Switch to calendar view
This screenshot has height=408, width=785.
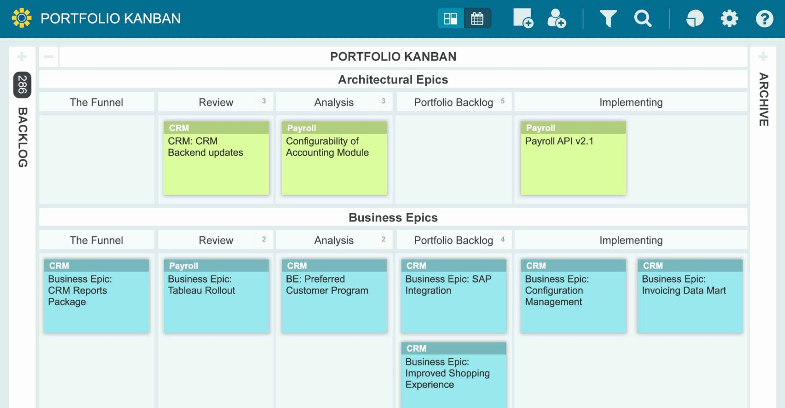point(478,18)
